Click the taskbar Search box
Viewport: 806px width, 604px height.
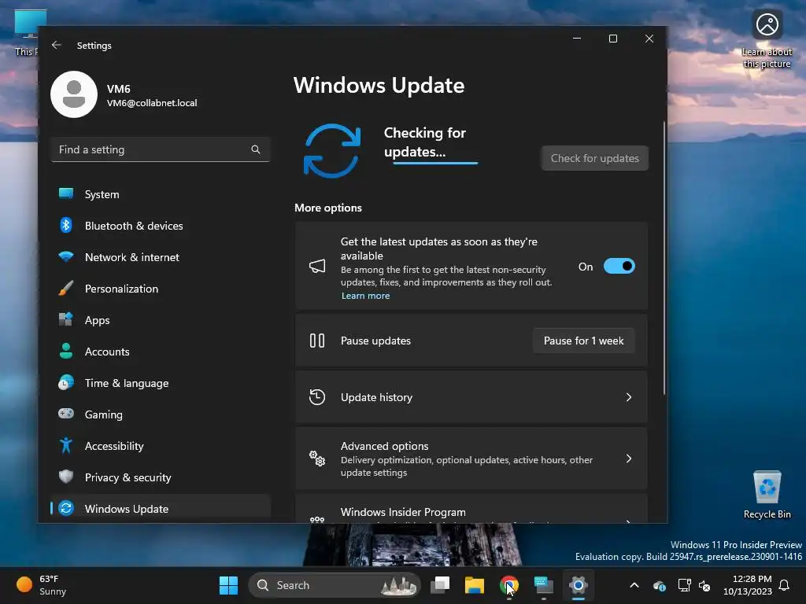[x=334, y=585]
